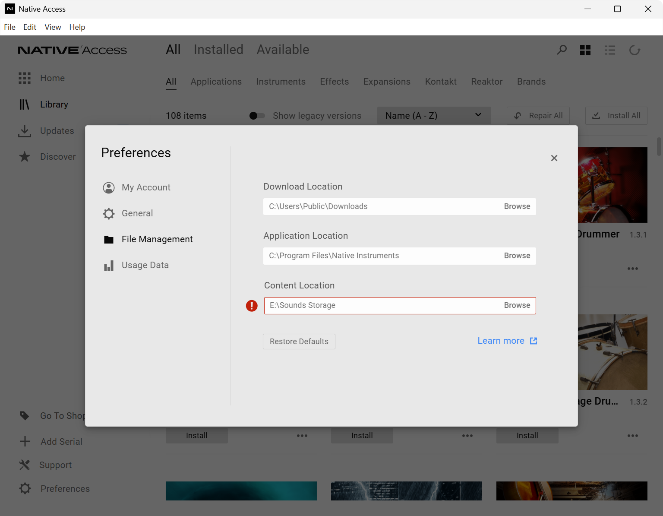This screenshot has height=516, width=663.
Task: Switch to grid view icon
Action: (585, 50)
